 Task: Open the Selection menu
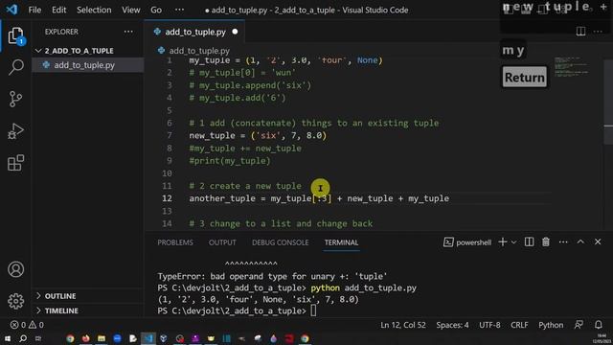tap(94, 10)
